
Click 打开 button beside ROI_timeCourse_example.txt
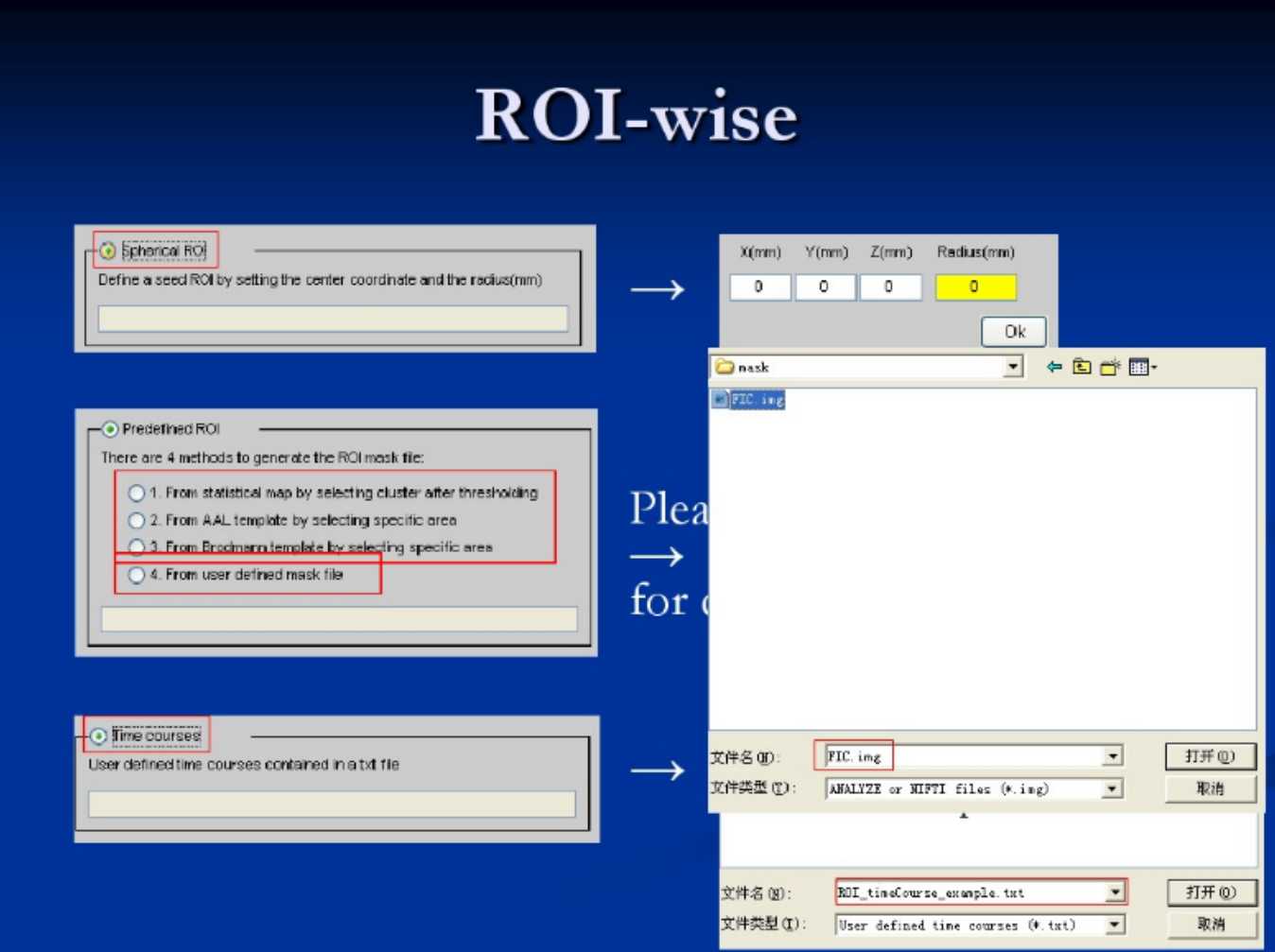1212,892
